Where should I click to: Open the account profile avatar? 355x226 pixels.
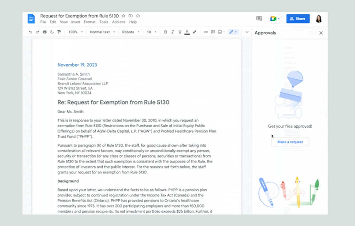coord(319,19)
